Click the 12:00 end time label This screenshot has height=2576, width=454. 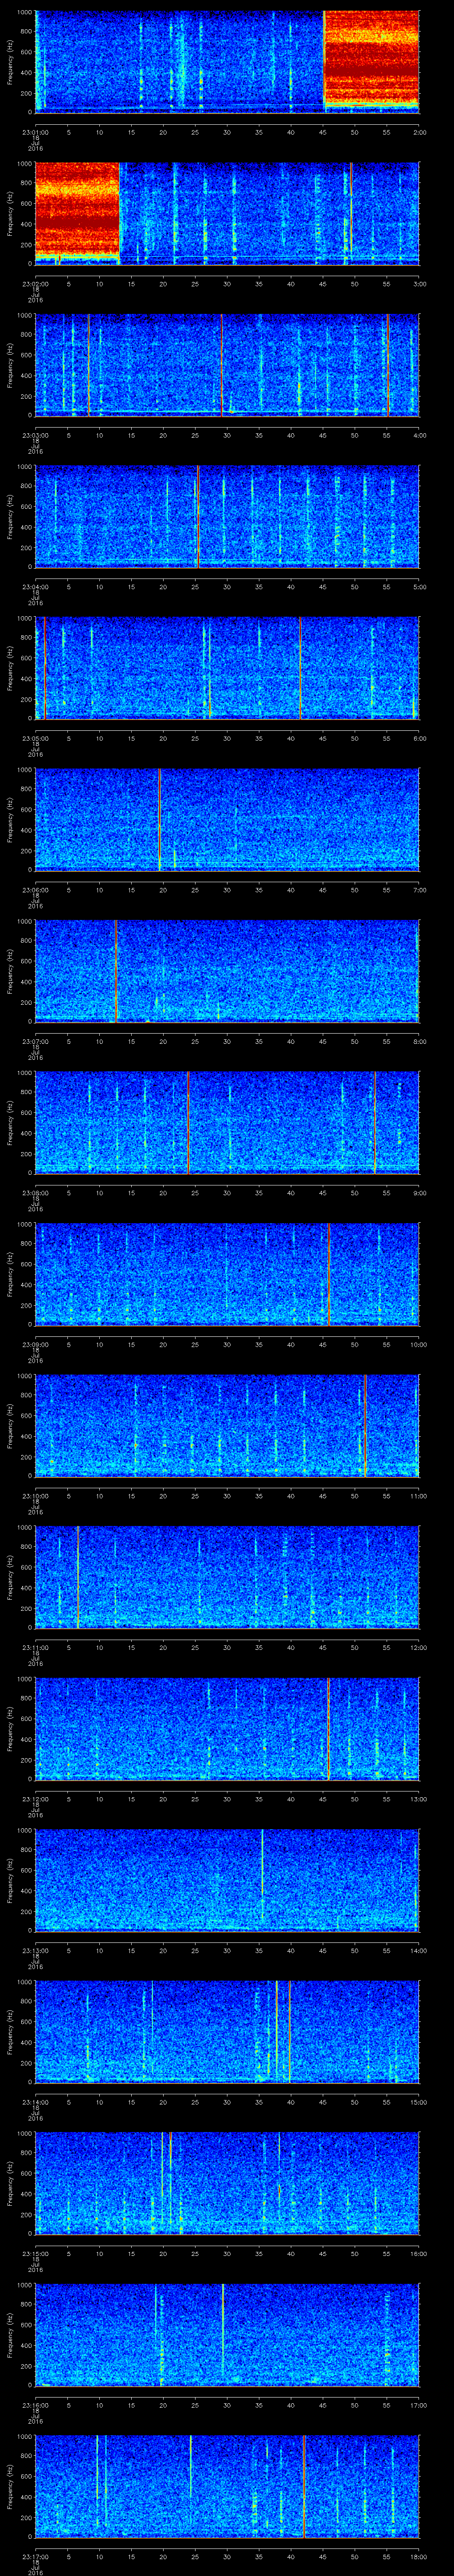pos(419,1647)
